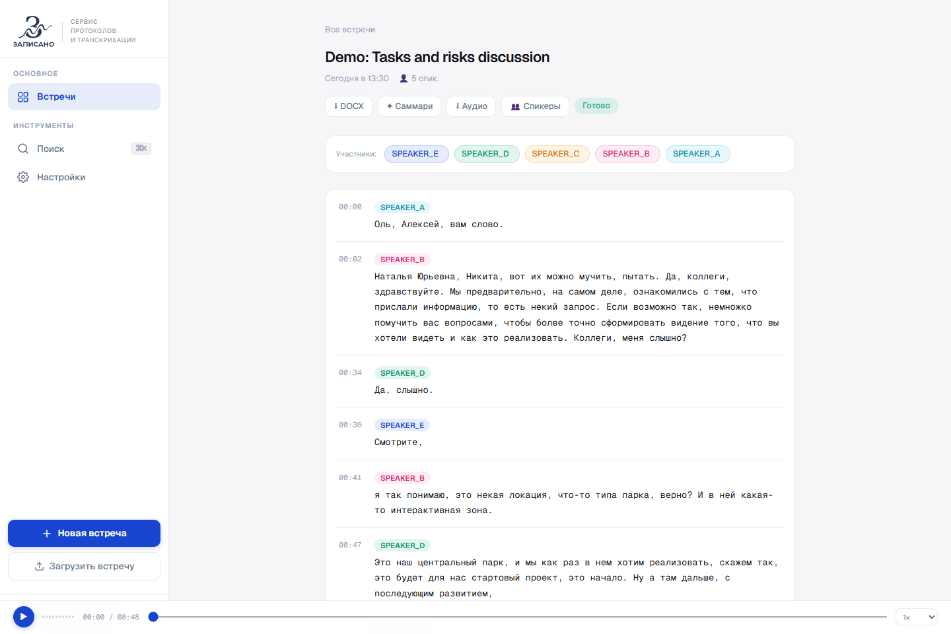Image resolution: width=951 pixels, height=634 pixels.
Task: Click the ⌘K shortcut badge
Action: (x=141, y=149)
